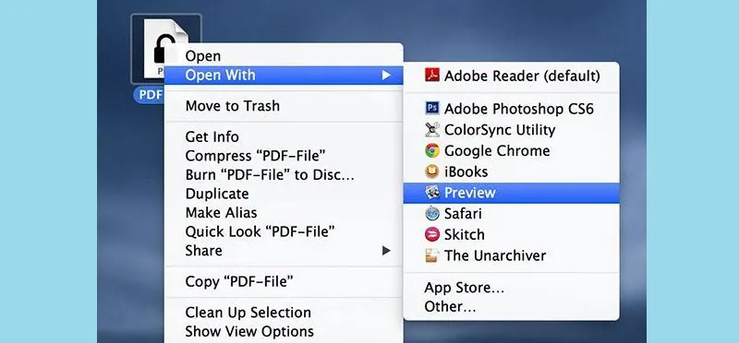This screenshot has width=739, height=343.
Task: Select Compress "PDF-File"
Action: point(284,156)
